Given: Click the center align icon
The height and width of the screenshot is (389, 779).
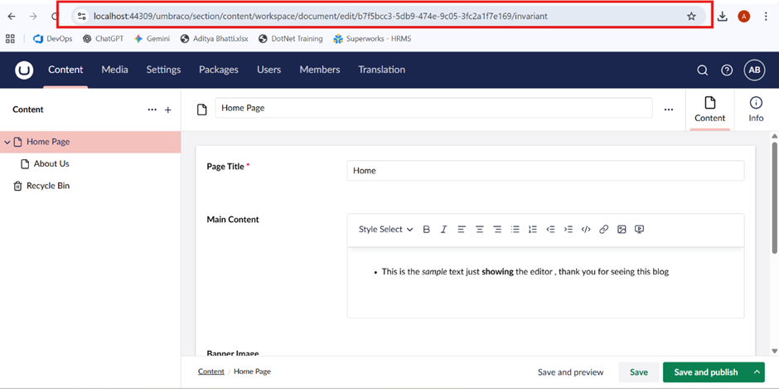Looking at the screenshot, I should [x=480, y=230].
